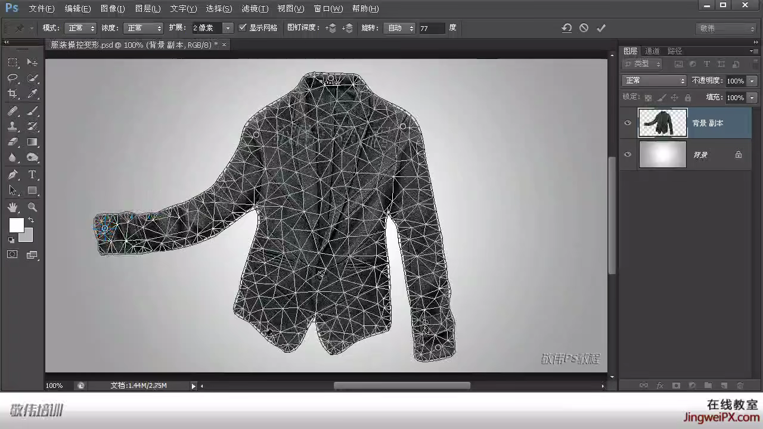Toggle lock layer position

[675, 97]
